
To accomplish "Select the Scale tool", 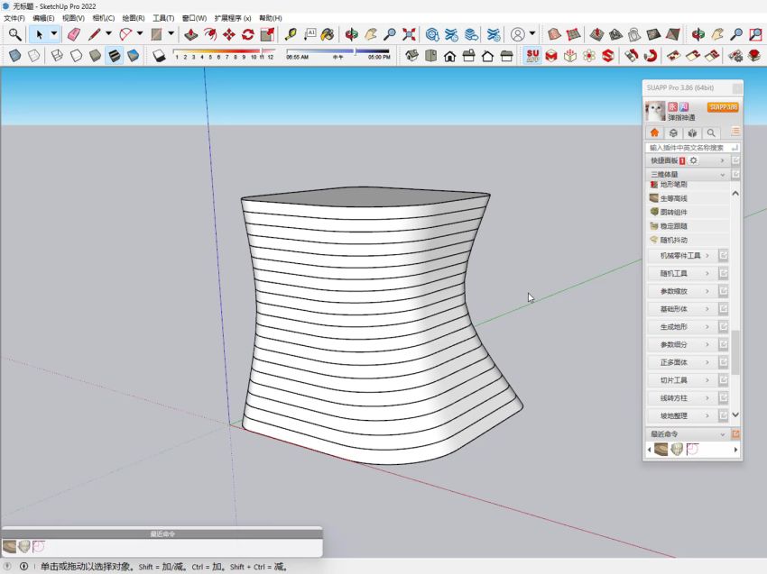I will [267, 34].
